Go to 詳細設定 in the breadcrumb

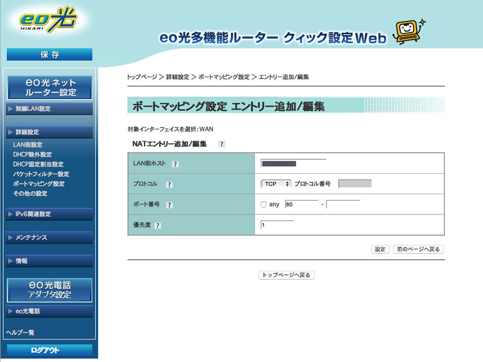[177, 77]
